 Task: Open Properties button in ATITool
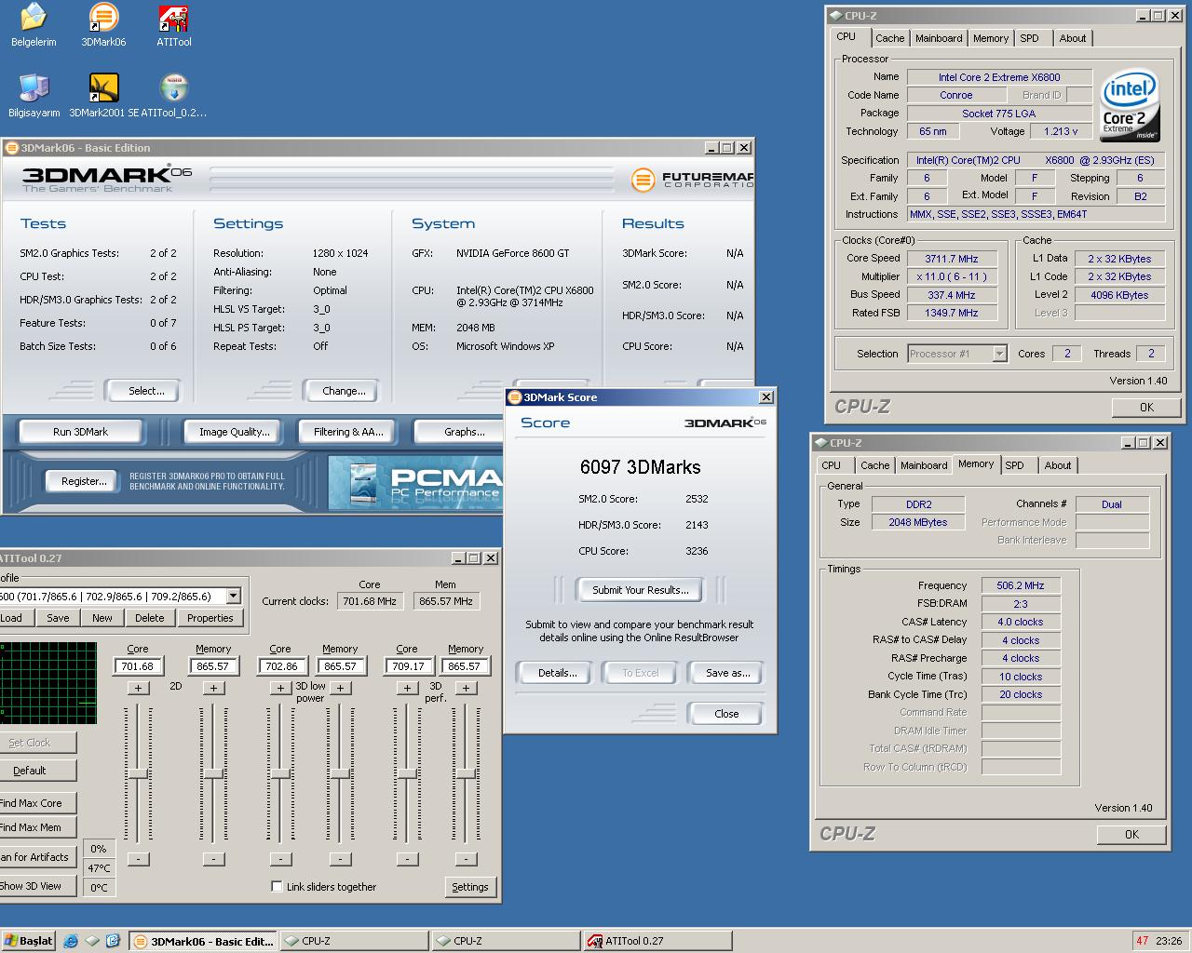coord(210,618)
